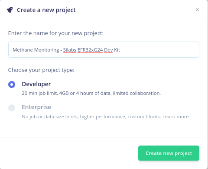Image resolution: width=208 pixels, height=169 pixels.
Task: Click the Enterprise label text
Action: tap(36, 107)
